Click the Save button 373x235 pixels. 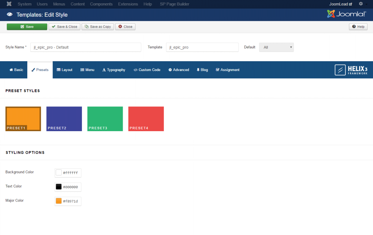tap(27, 27)
